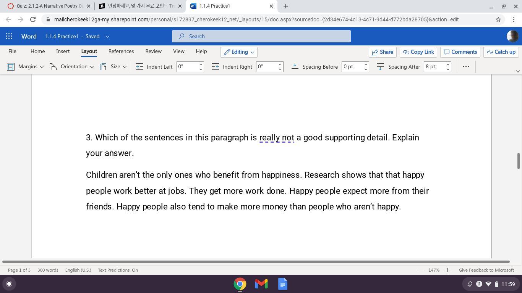Click the Spacing After icon
The height and width of the screenshot is (293, 522).
[381, 67]
